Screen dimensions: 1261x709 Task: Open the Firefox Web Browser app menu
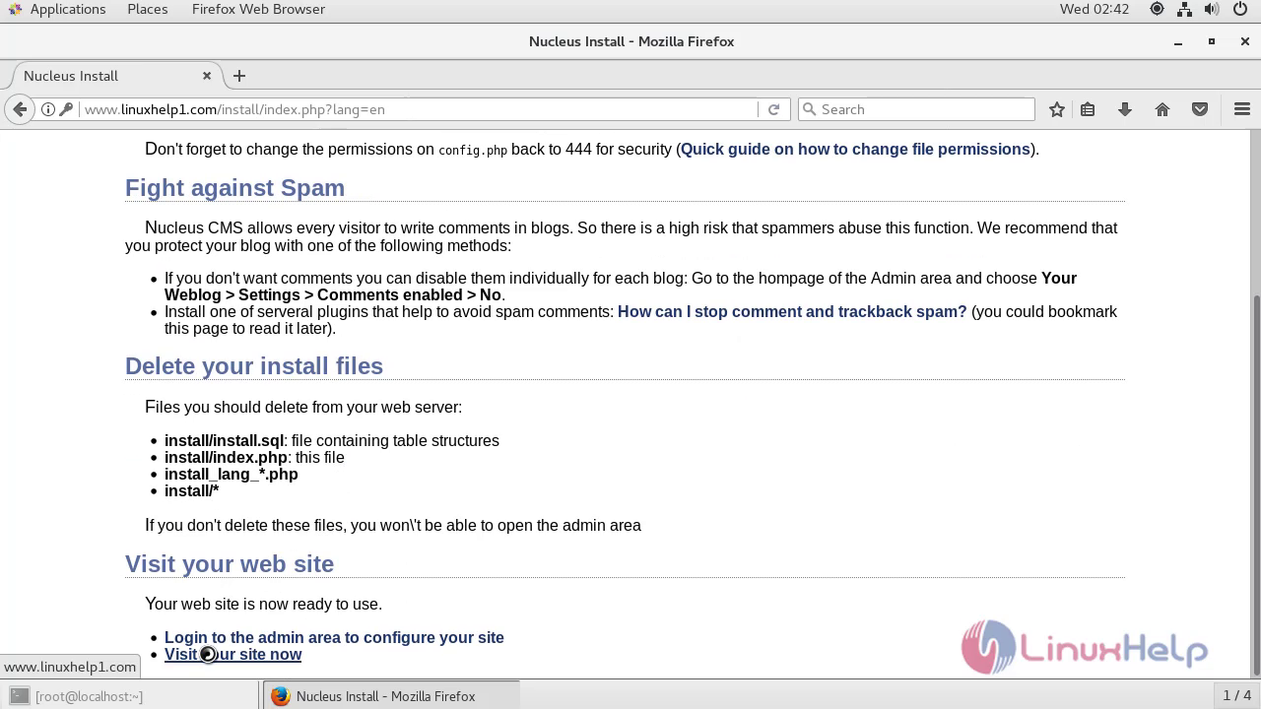(258, 9)
